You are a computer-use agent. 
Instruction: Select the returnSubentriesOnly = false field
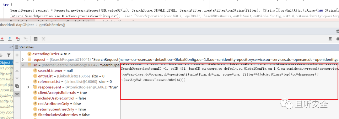(59, 109)
